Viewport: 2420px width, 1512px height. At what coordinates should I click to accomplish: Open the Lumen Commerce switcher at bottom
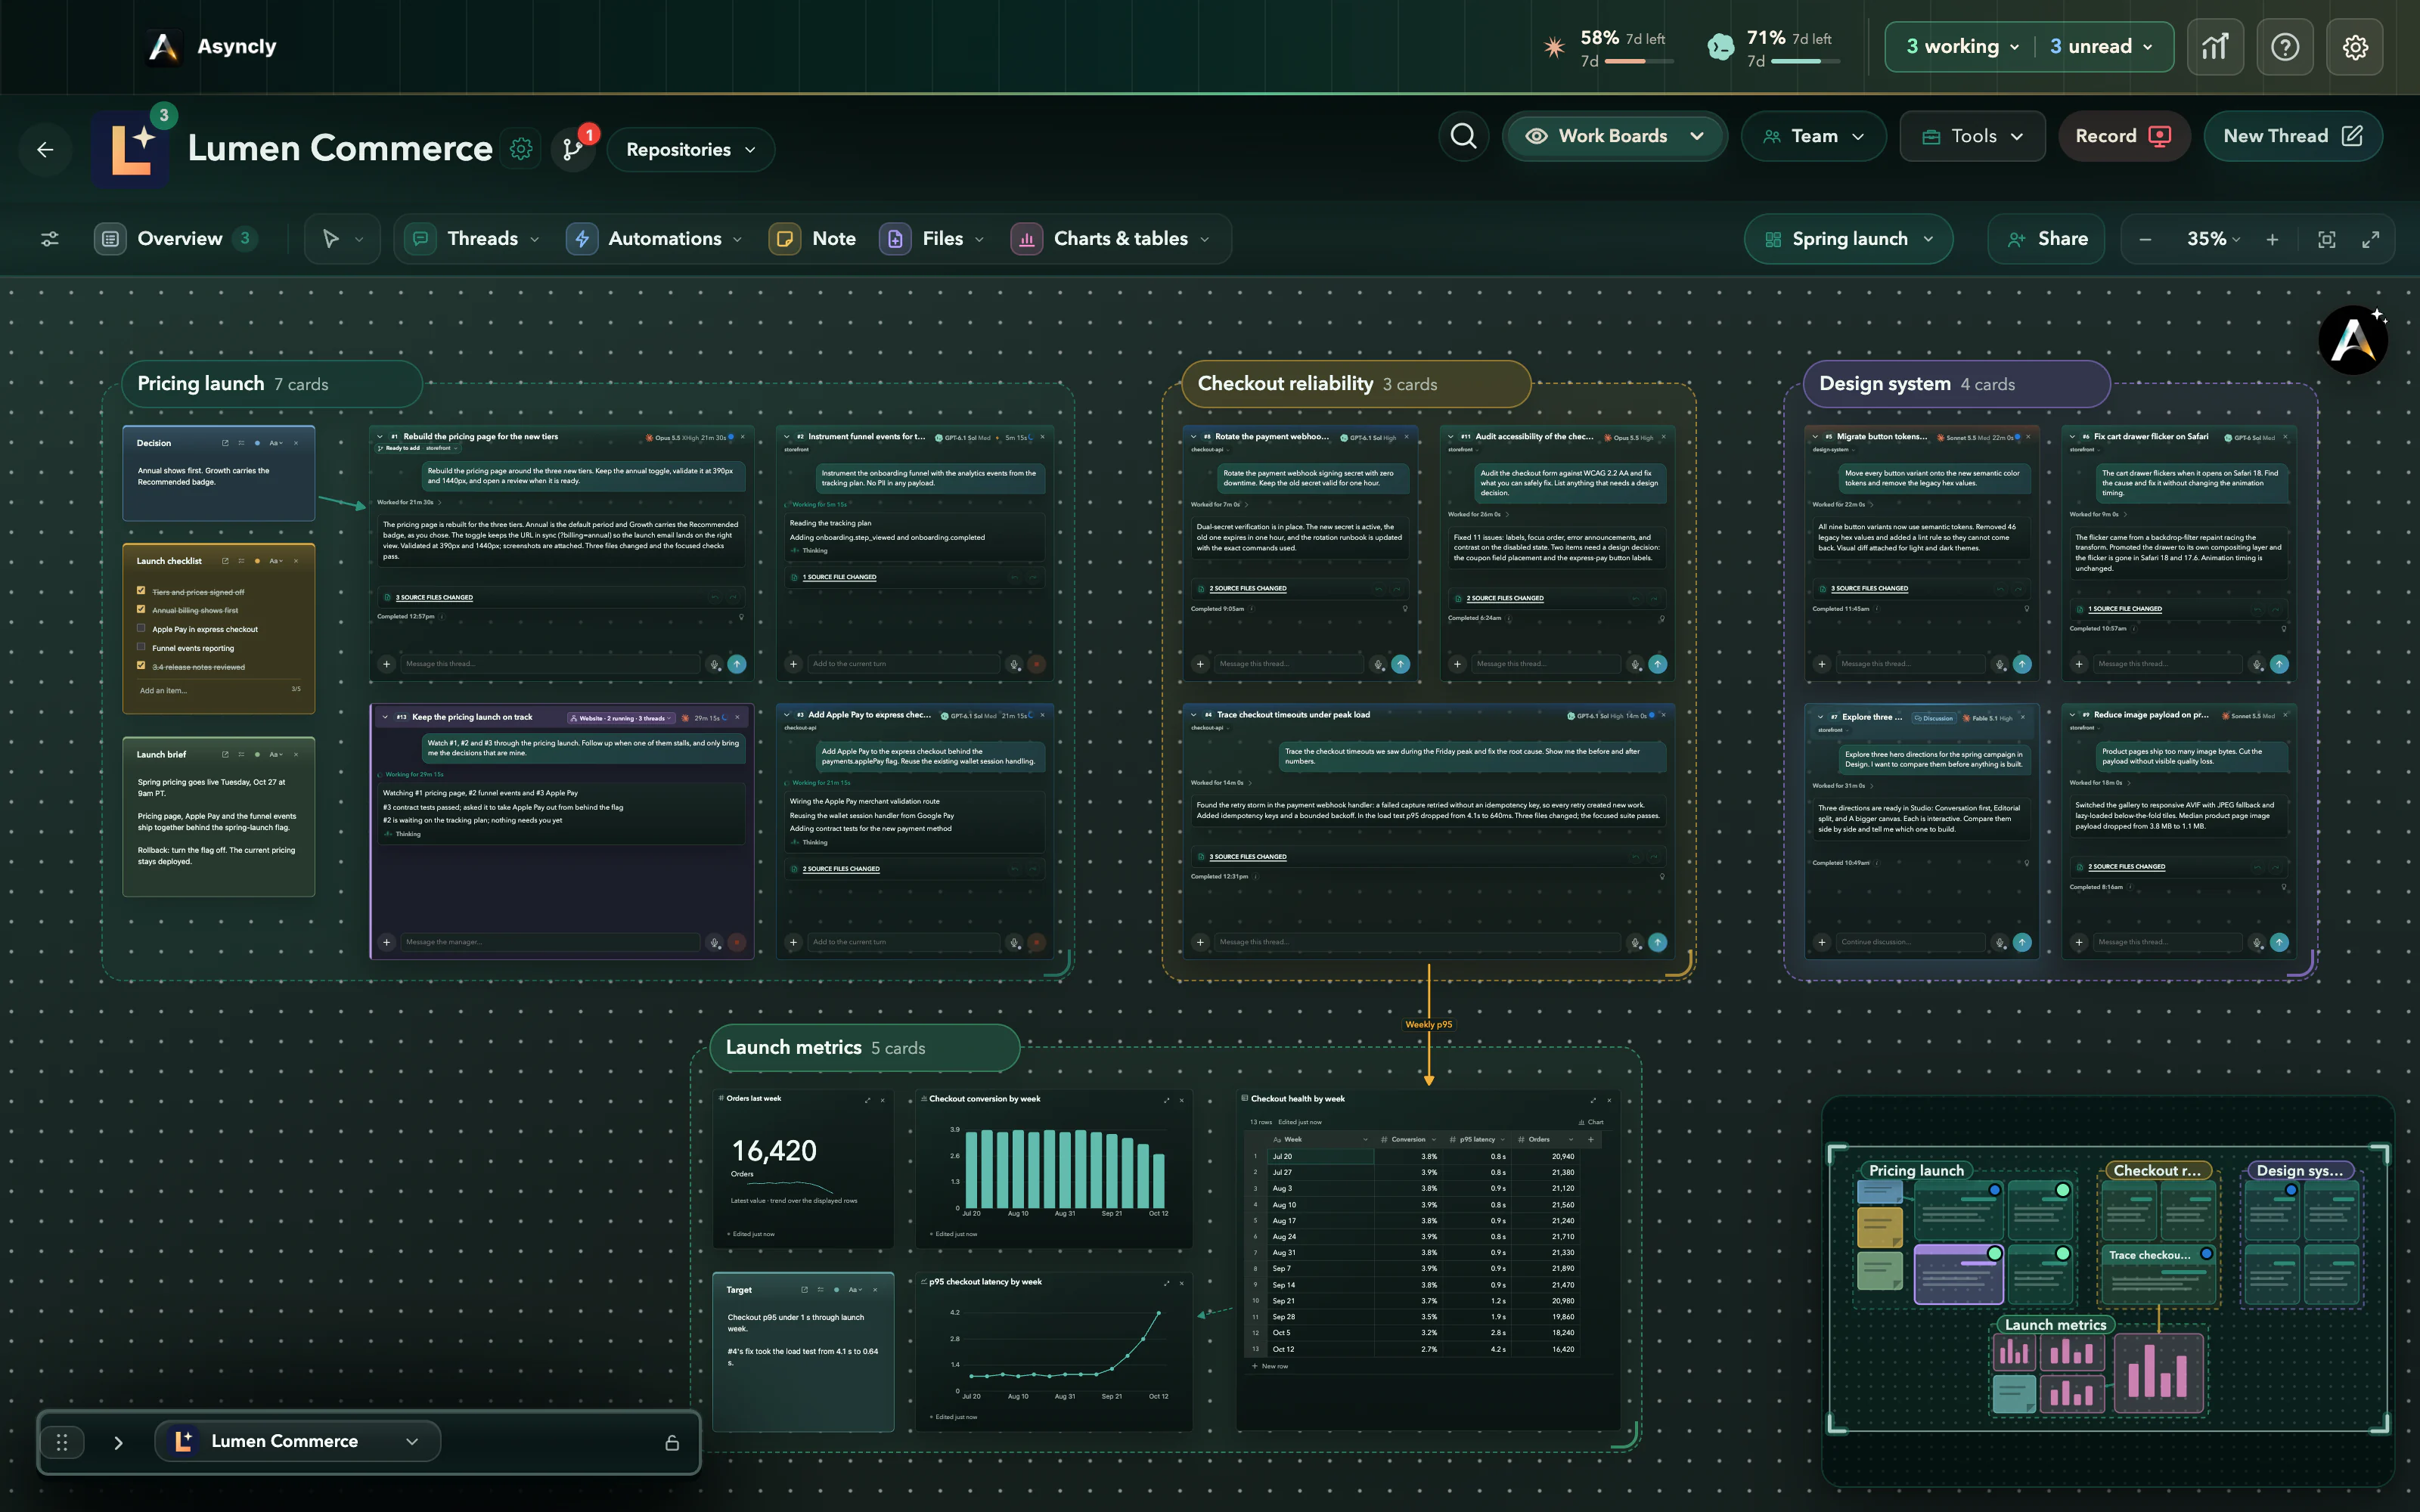point(298,1442)
